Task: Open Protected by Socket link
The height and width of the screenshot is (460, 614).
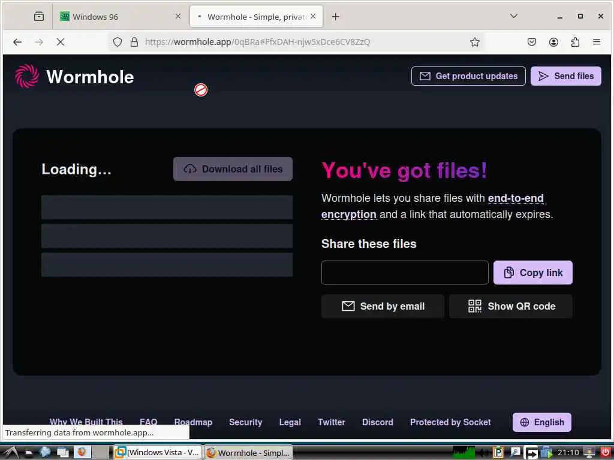Action: 450,422
